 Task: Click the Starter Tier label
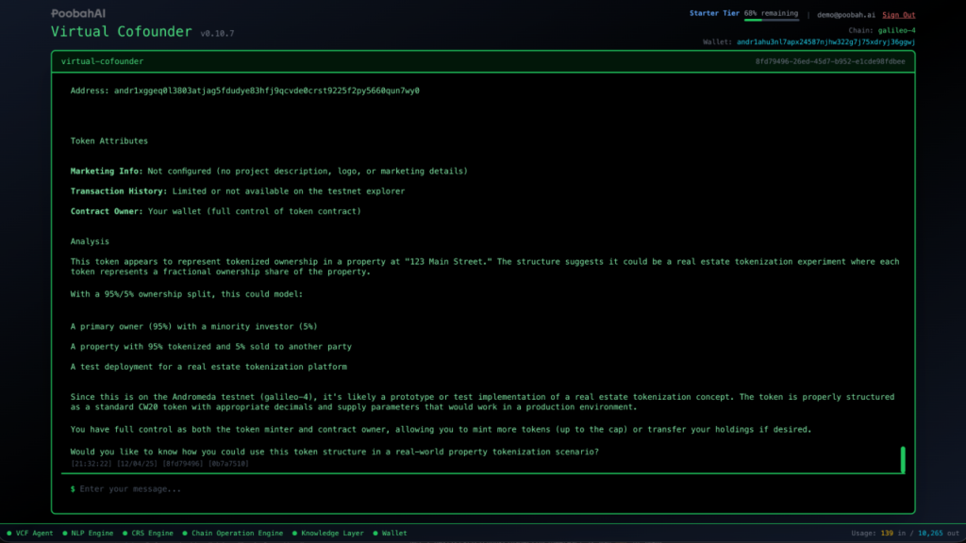coord(715,14)
